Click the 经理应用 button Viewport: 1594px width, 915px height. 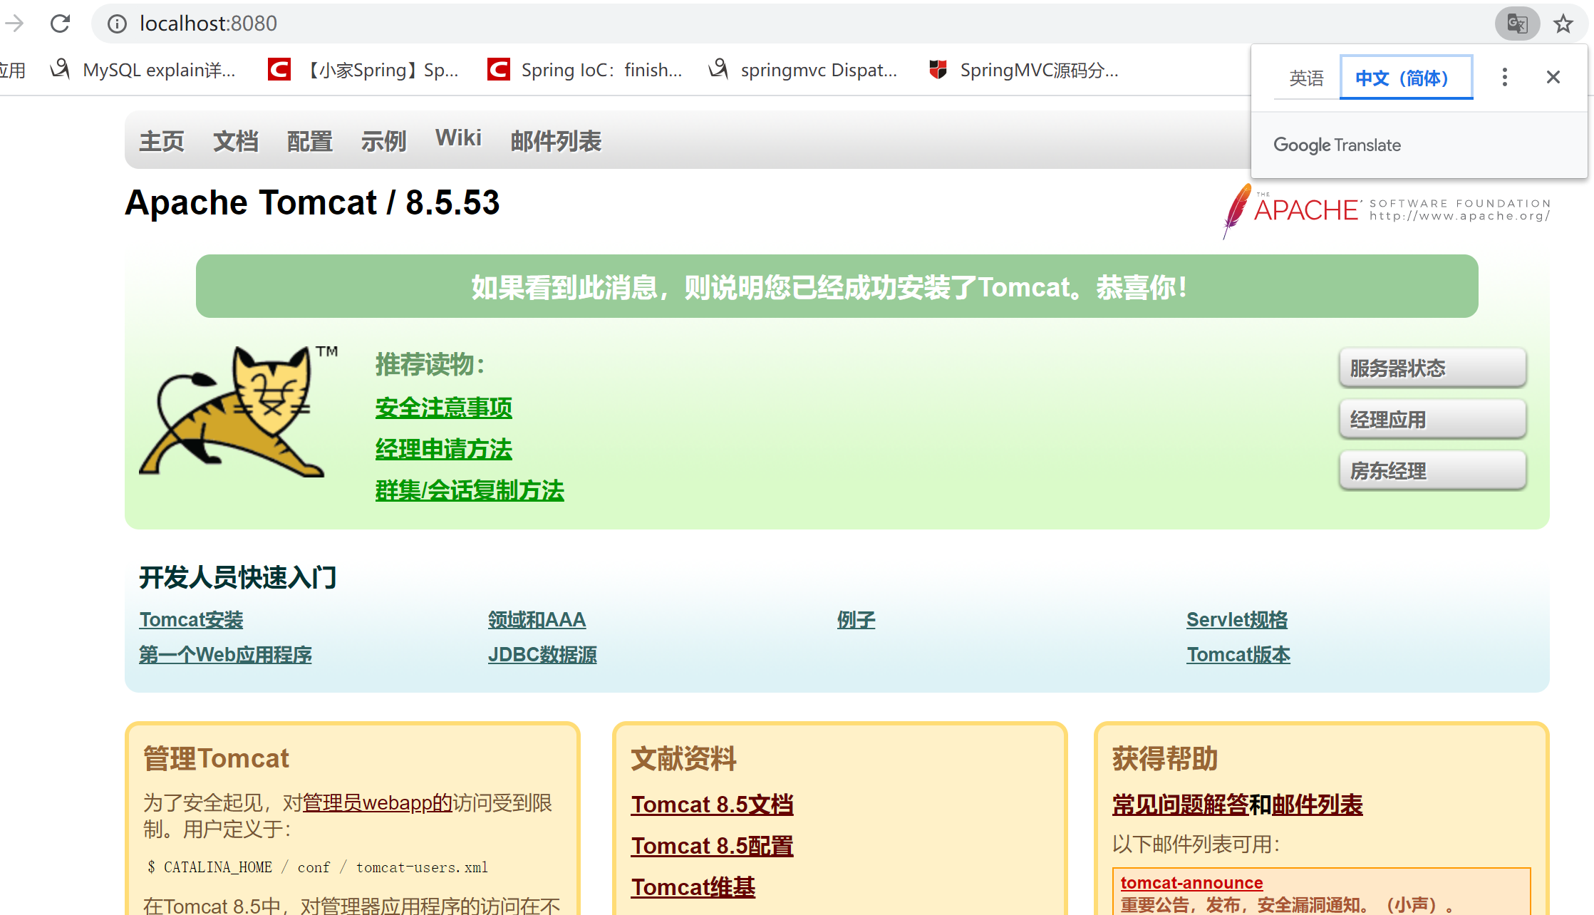(1432, 419)
